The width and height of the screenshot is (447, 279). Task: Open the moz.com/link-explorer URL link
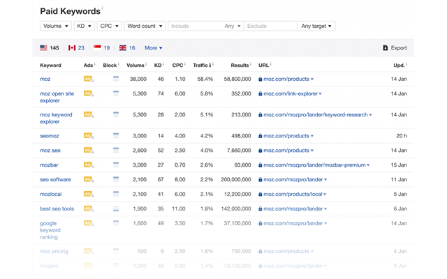tap(291, 93)
